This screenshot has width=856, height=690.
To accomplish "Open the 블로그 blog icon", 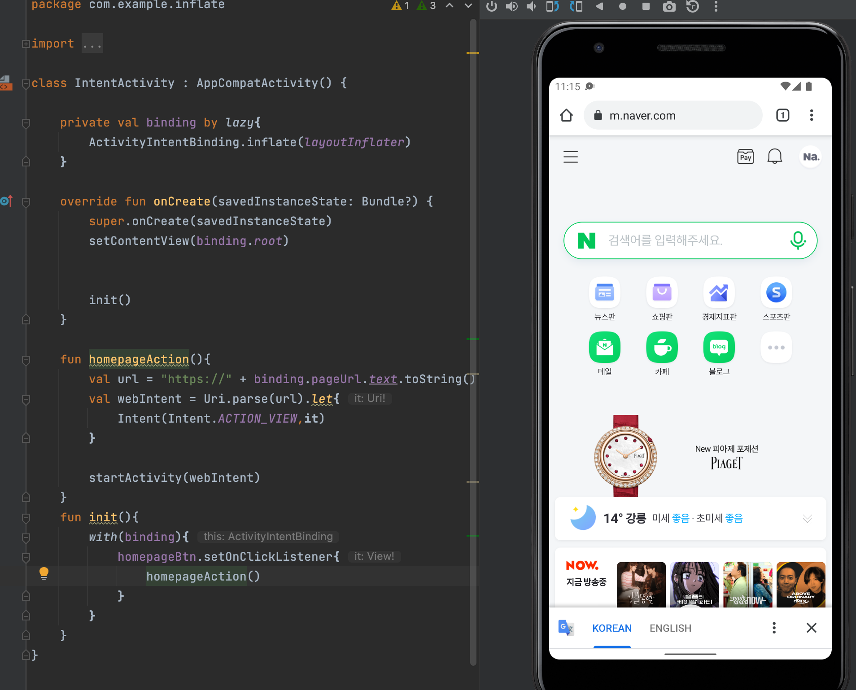I will [x=719, y=347].
